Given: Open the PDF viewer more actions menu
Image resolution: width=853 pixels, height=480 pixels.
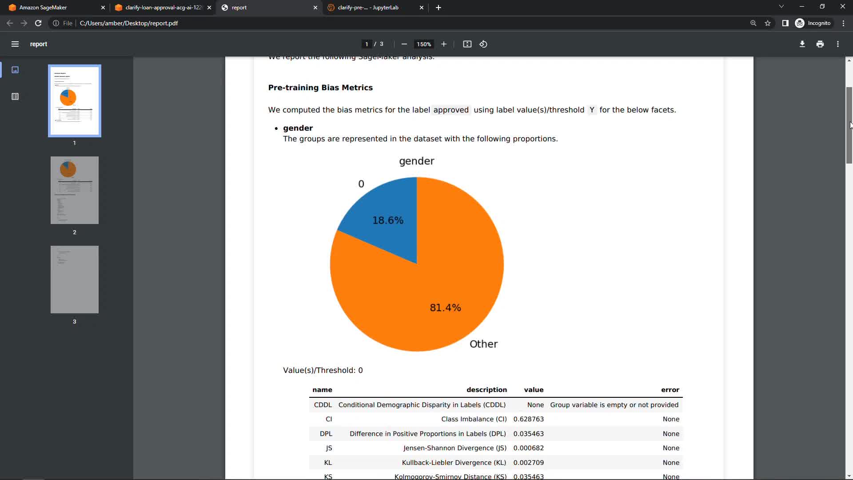Looking at the screenshot, I should click(838, 44).
